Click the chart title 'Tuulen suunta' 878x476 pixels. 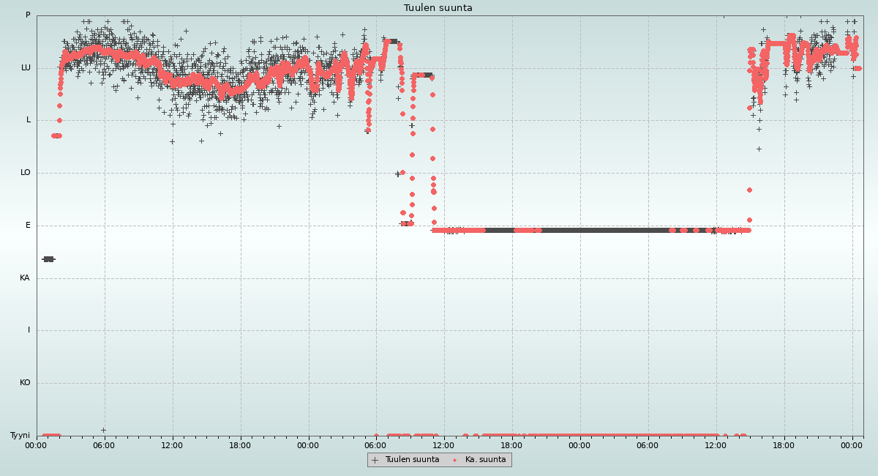pyautogui.click(x=438, y=8)
